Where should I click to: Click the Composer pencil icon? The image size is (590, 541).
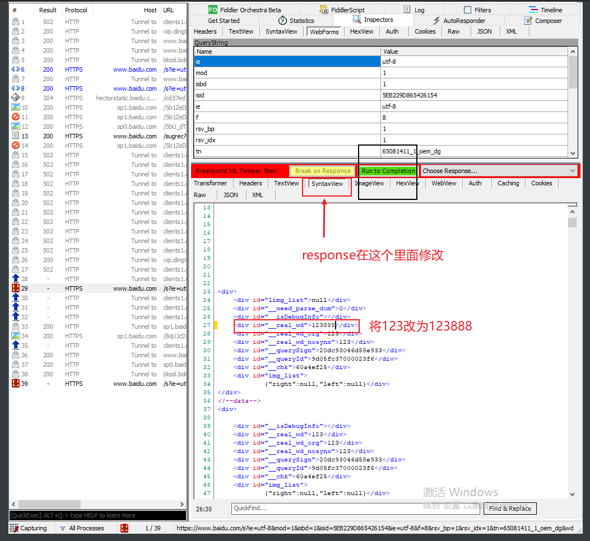(528, 21)
